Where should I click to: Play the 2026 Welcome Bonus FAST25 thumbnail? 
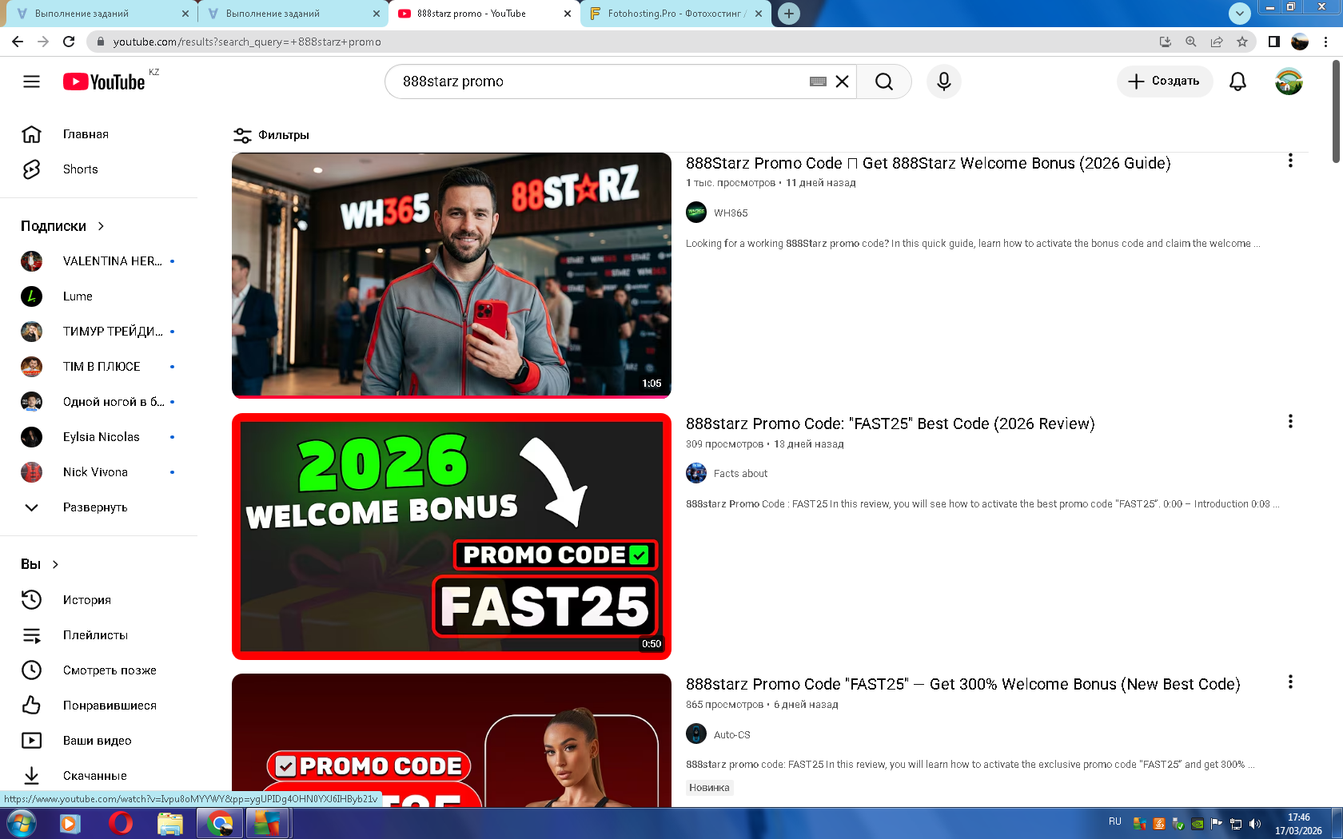[452, 536]
